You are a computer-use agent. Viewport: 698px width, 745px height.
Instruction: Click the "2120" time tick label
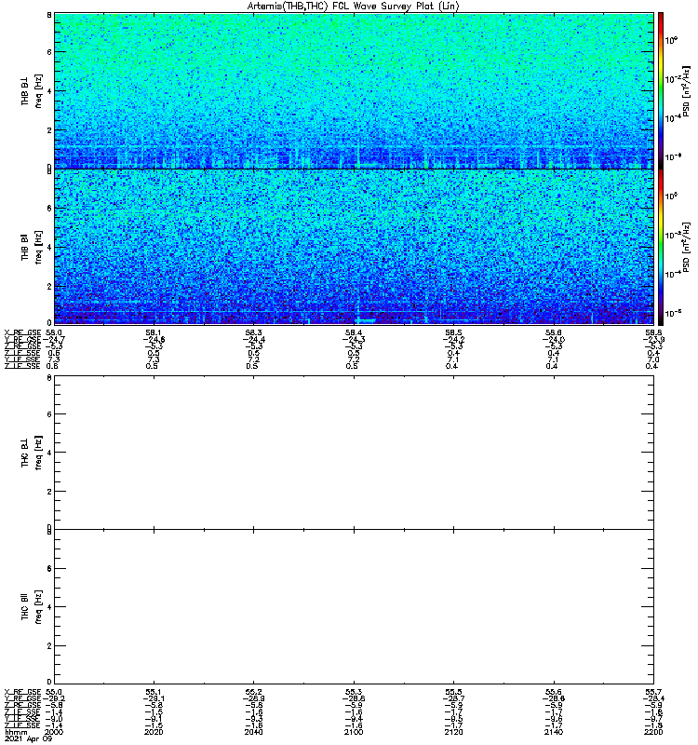[453, 732]
